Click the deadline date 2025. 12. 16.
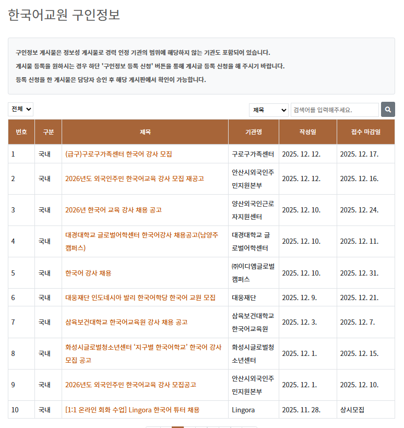Screen dimensions: 404x428 click(359, 179)
